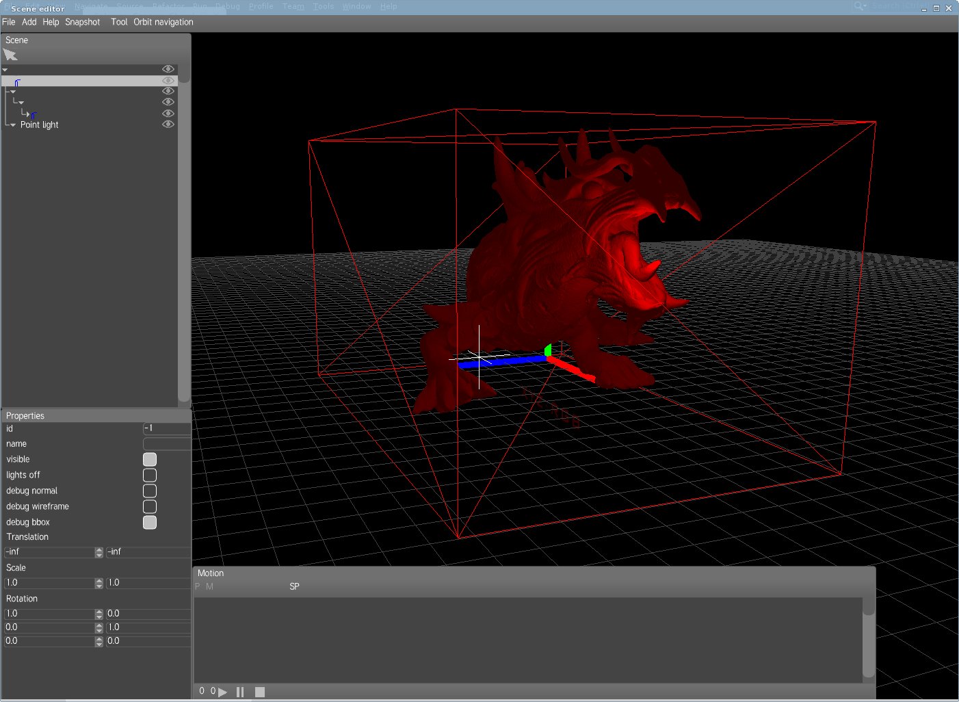
Task: Click the blue Z-axis gizmo arrow
Action: tap(501, 361)
